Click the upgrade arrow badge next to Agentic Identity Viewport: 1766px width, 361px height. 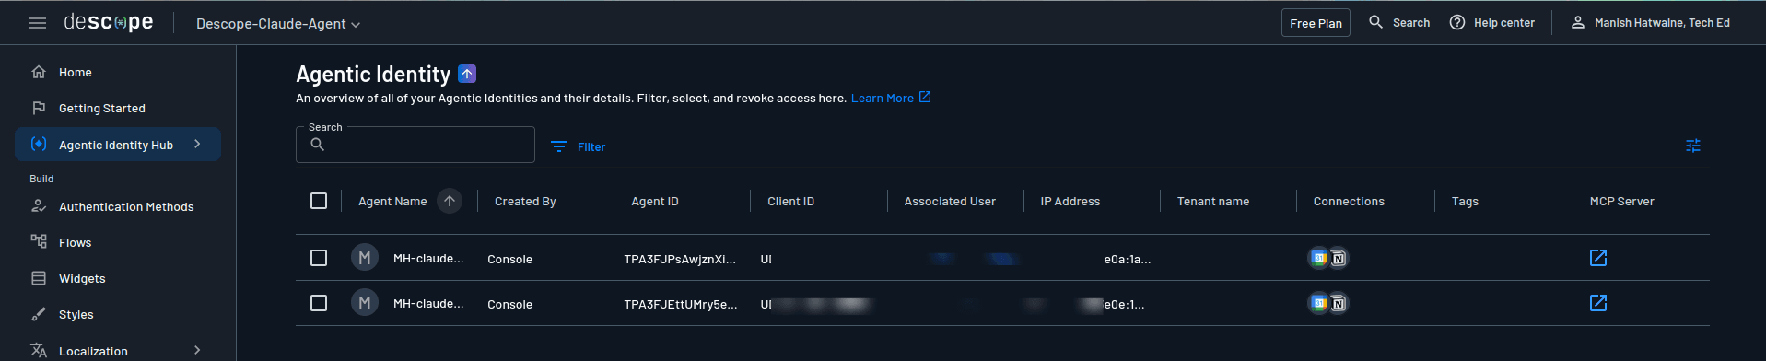point(467,74)
